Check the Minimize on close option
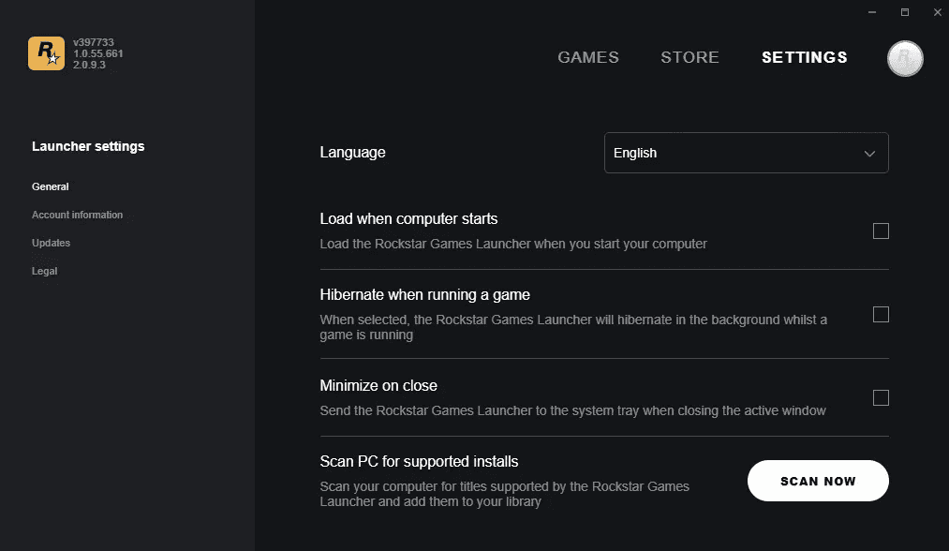949x551 pixels. pos(881,397)
